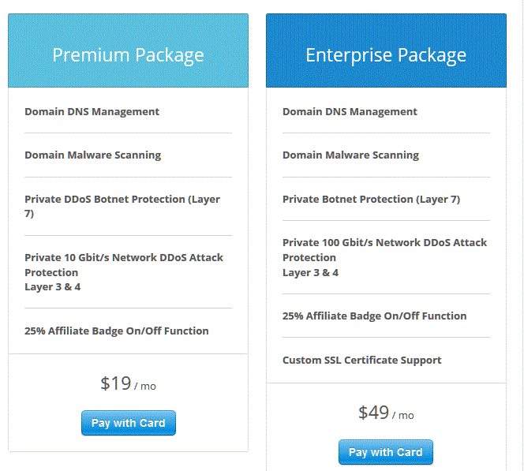Click Premium's Layer 3 & 4 line
The height and width of the screenshot is (471, 524).
pos(52,286)
